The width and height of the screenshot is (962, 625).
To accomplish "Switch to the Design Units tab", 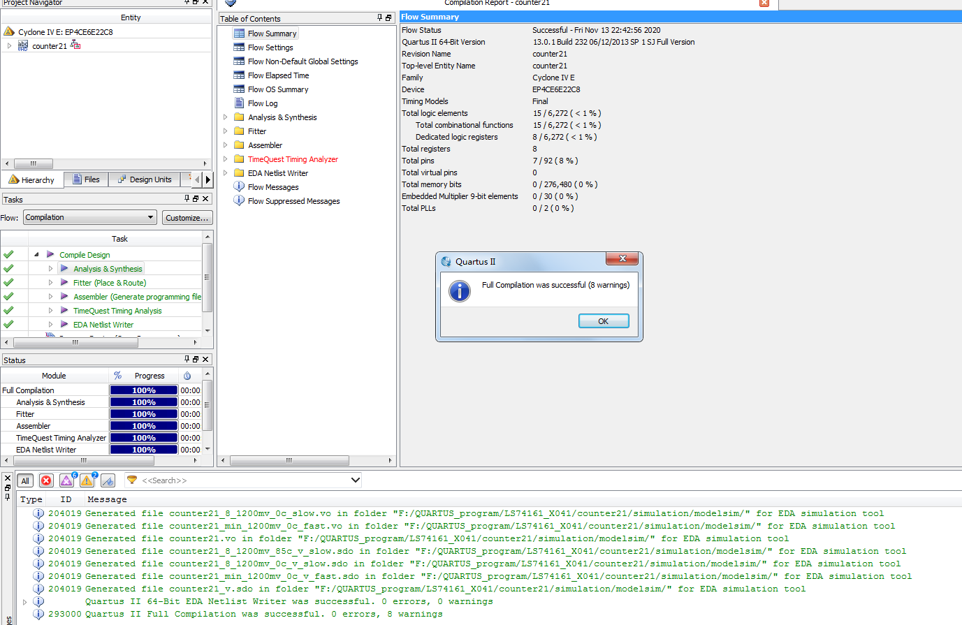I will pos(145,179).
